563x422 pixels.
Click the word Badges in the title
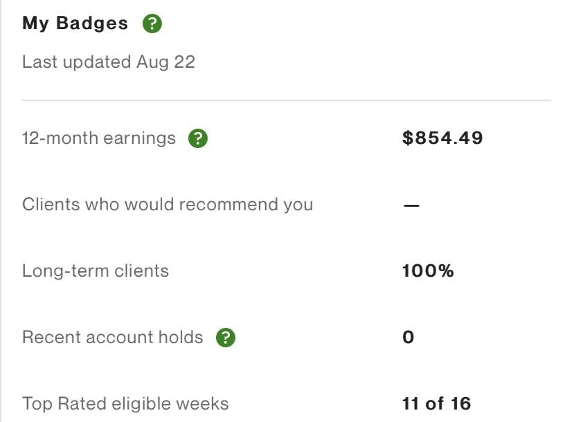92,24
